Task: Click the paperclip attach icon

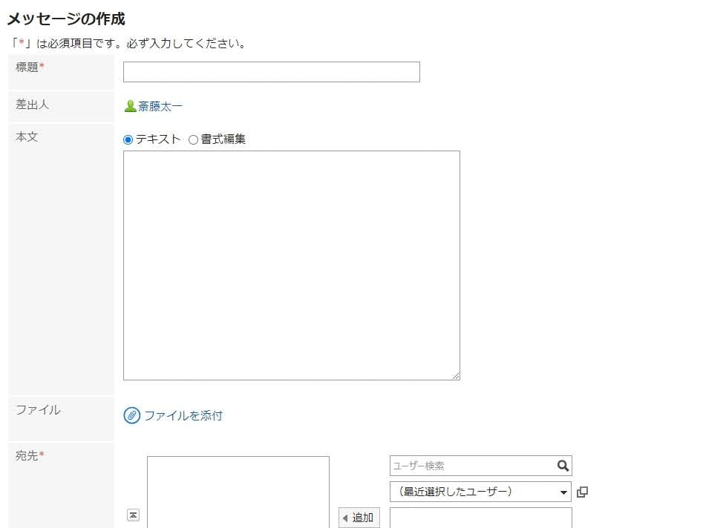Action: click(x=132, y=415)
